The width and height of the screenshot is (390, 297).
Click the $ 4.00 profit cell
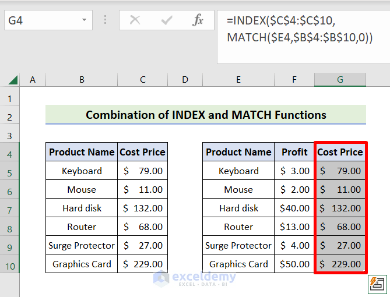(x=294, y=245)
